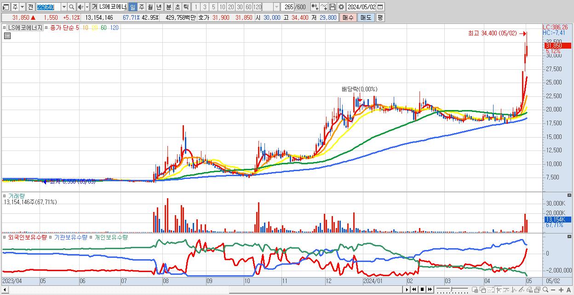Click the 기관보유수량 legend label
The width and height of the screenshot is (574, 295).
tap(71, 237)
